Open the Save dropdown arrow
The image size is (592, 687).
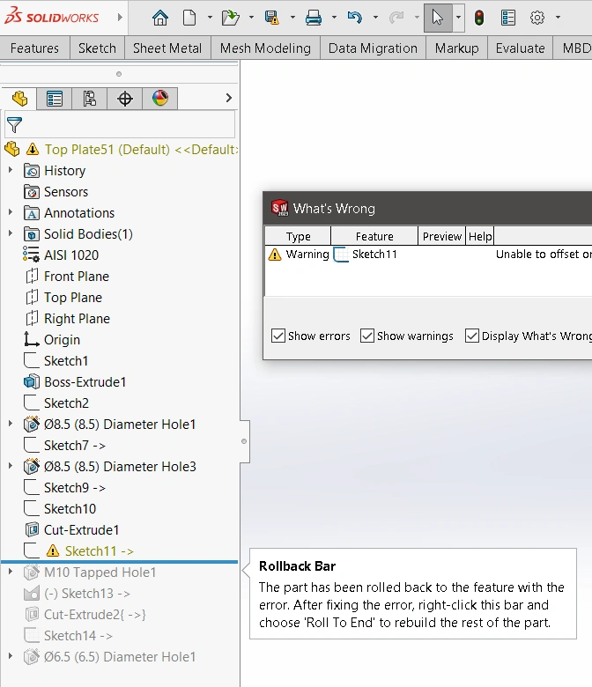(x=292, y=18)
